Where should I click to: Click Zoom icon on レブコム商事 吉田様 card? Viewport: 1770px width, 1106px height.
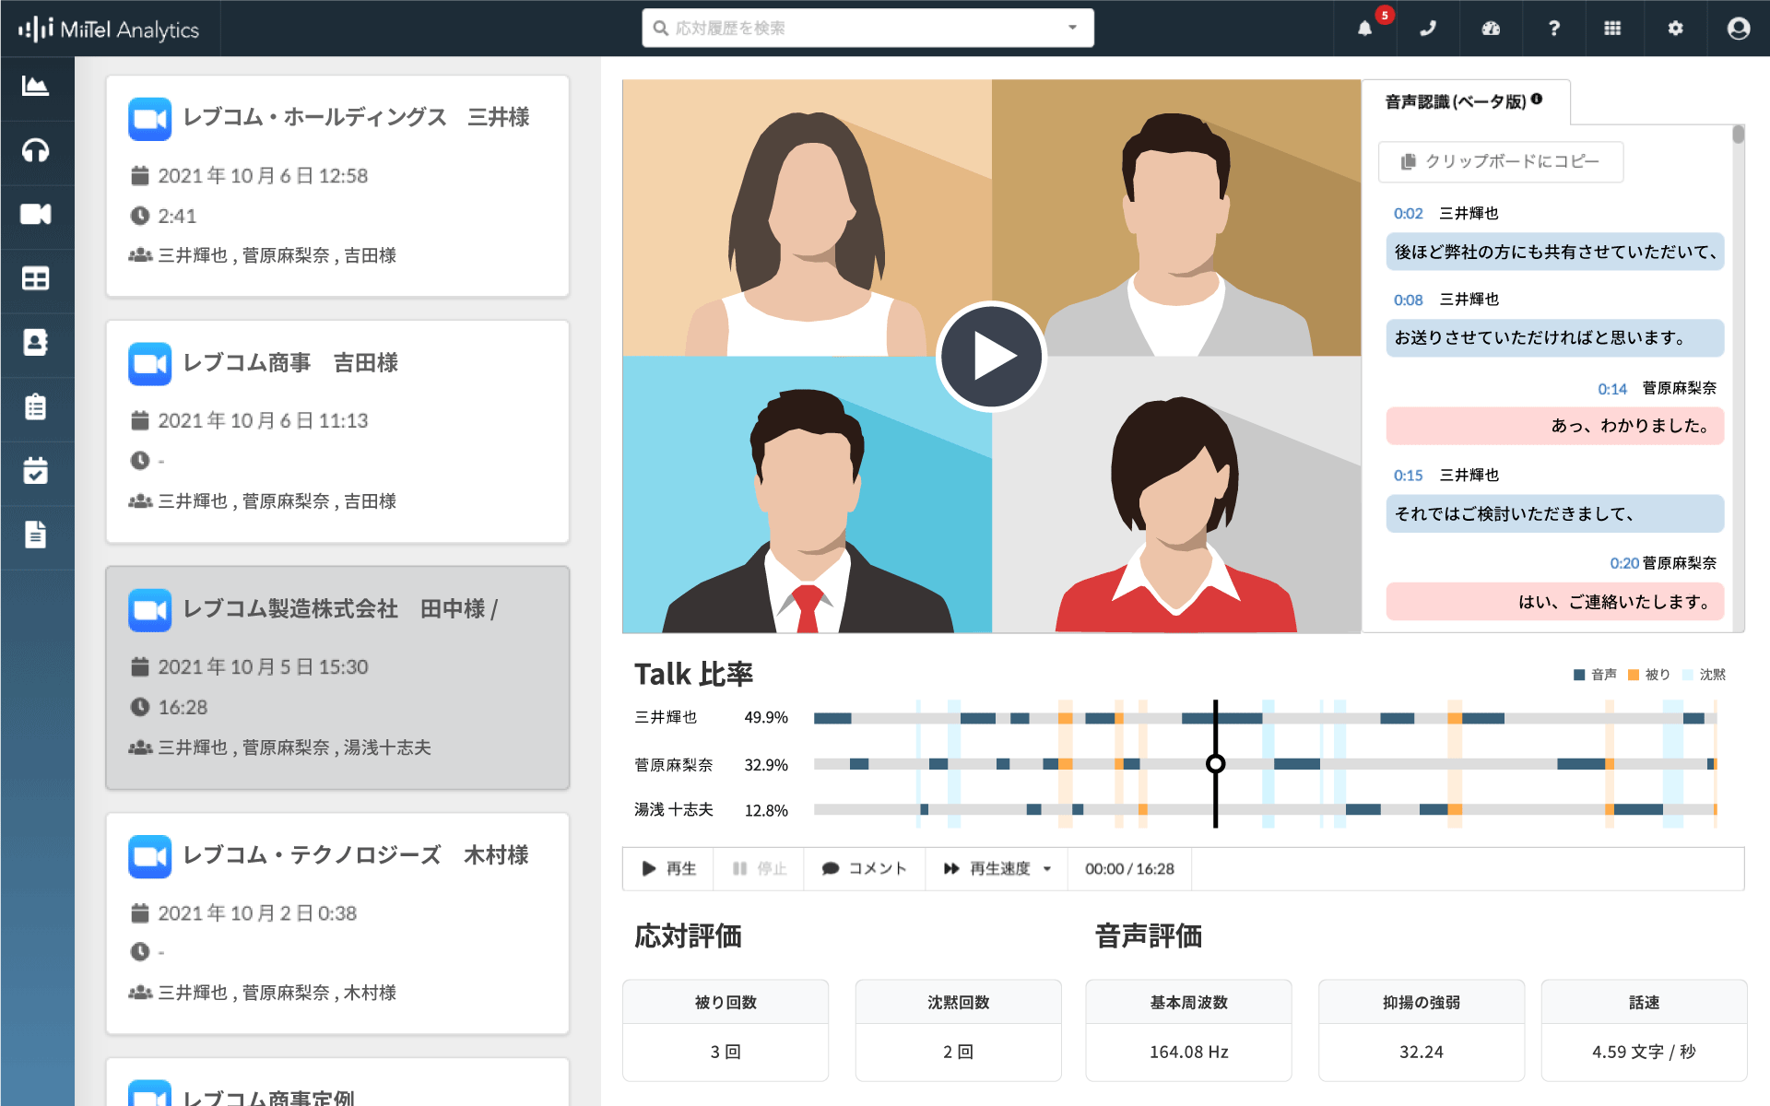click(149, 364)
